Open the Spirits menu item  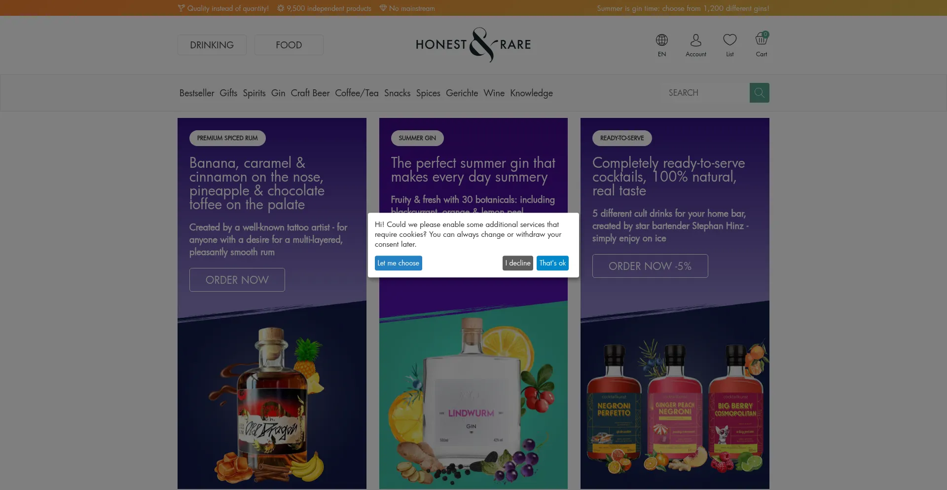254,93
